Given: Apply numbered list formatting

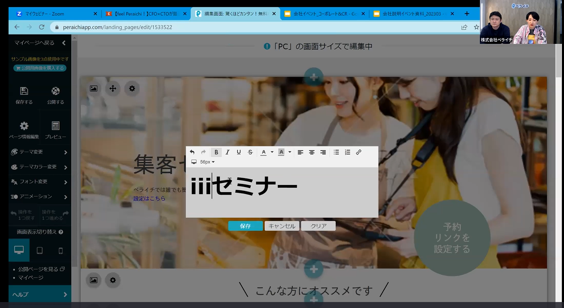Looking at the screenshot, I should [x=348, y=152].
